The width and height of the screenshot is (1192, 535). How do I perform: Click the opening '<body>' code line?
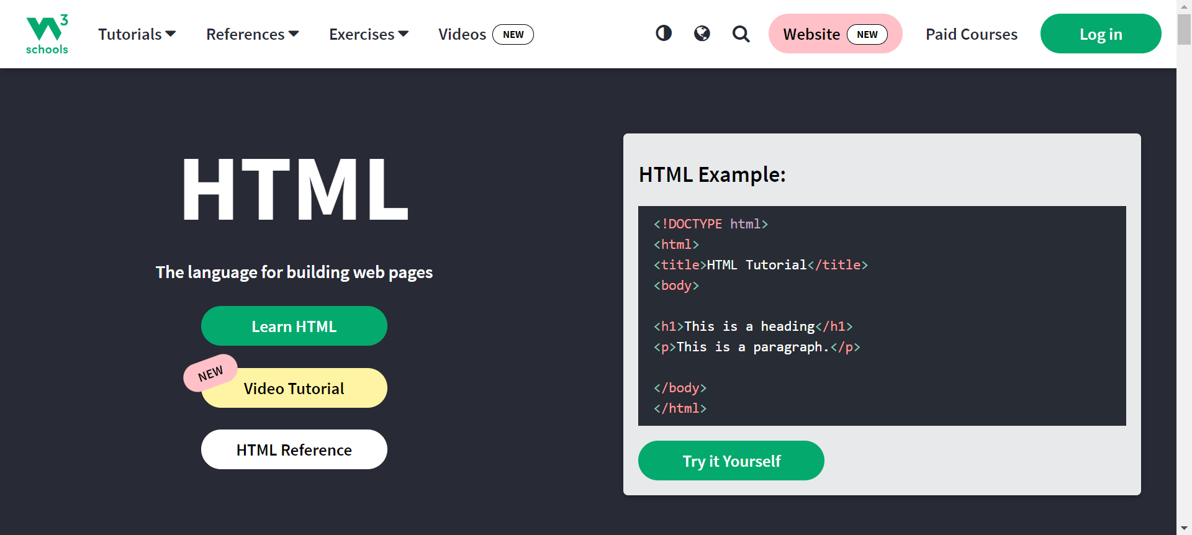click(x=676, y=285)
